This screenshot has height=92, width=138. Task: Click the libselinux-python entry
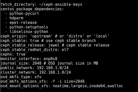pyautogui.click(x=29, y=32)
